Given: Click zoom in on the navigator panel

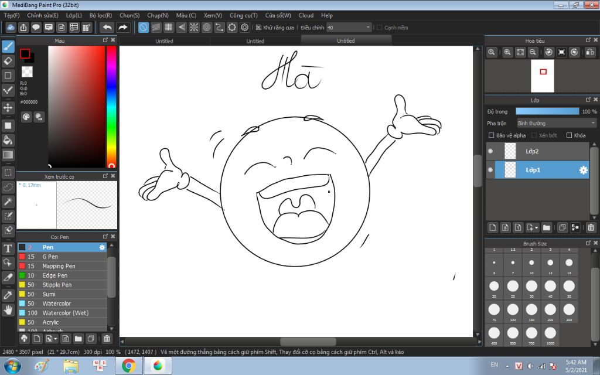Looking at the screenshot, I should 507,52.
